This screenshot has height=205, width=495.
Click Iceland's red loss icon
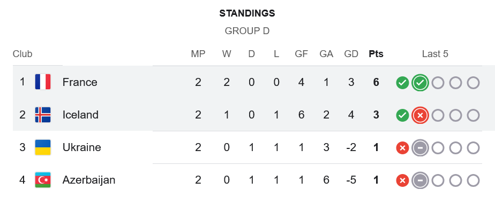click(420, 116)
